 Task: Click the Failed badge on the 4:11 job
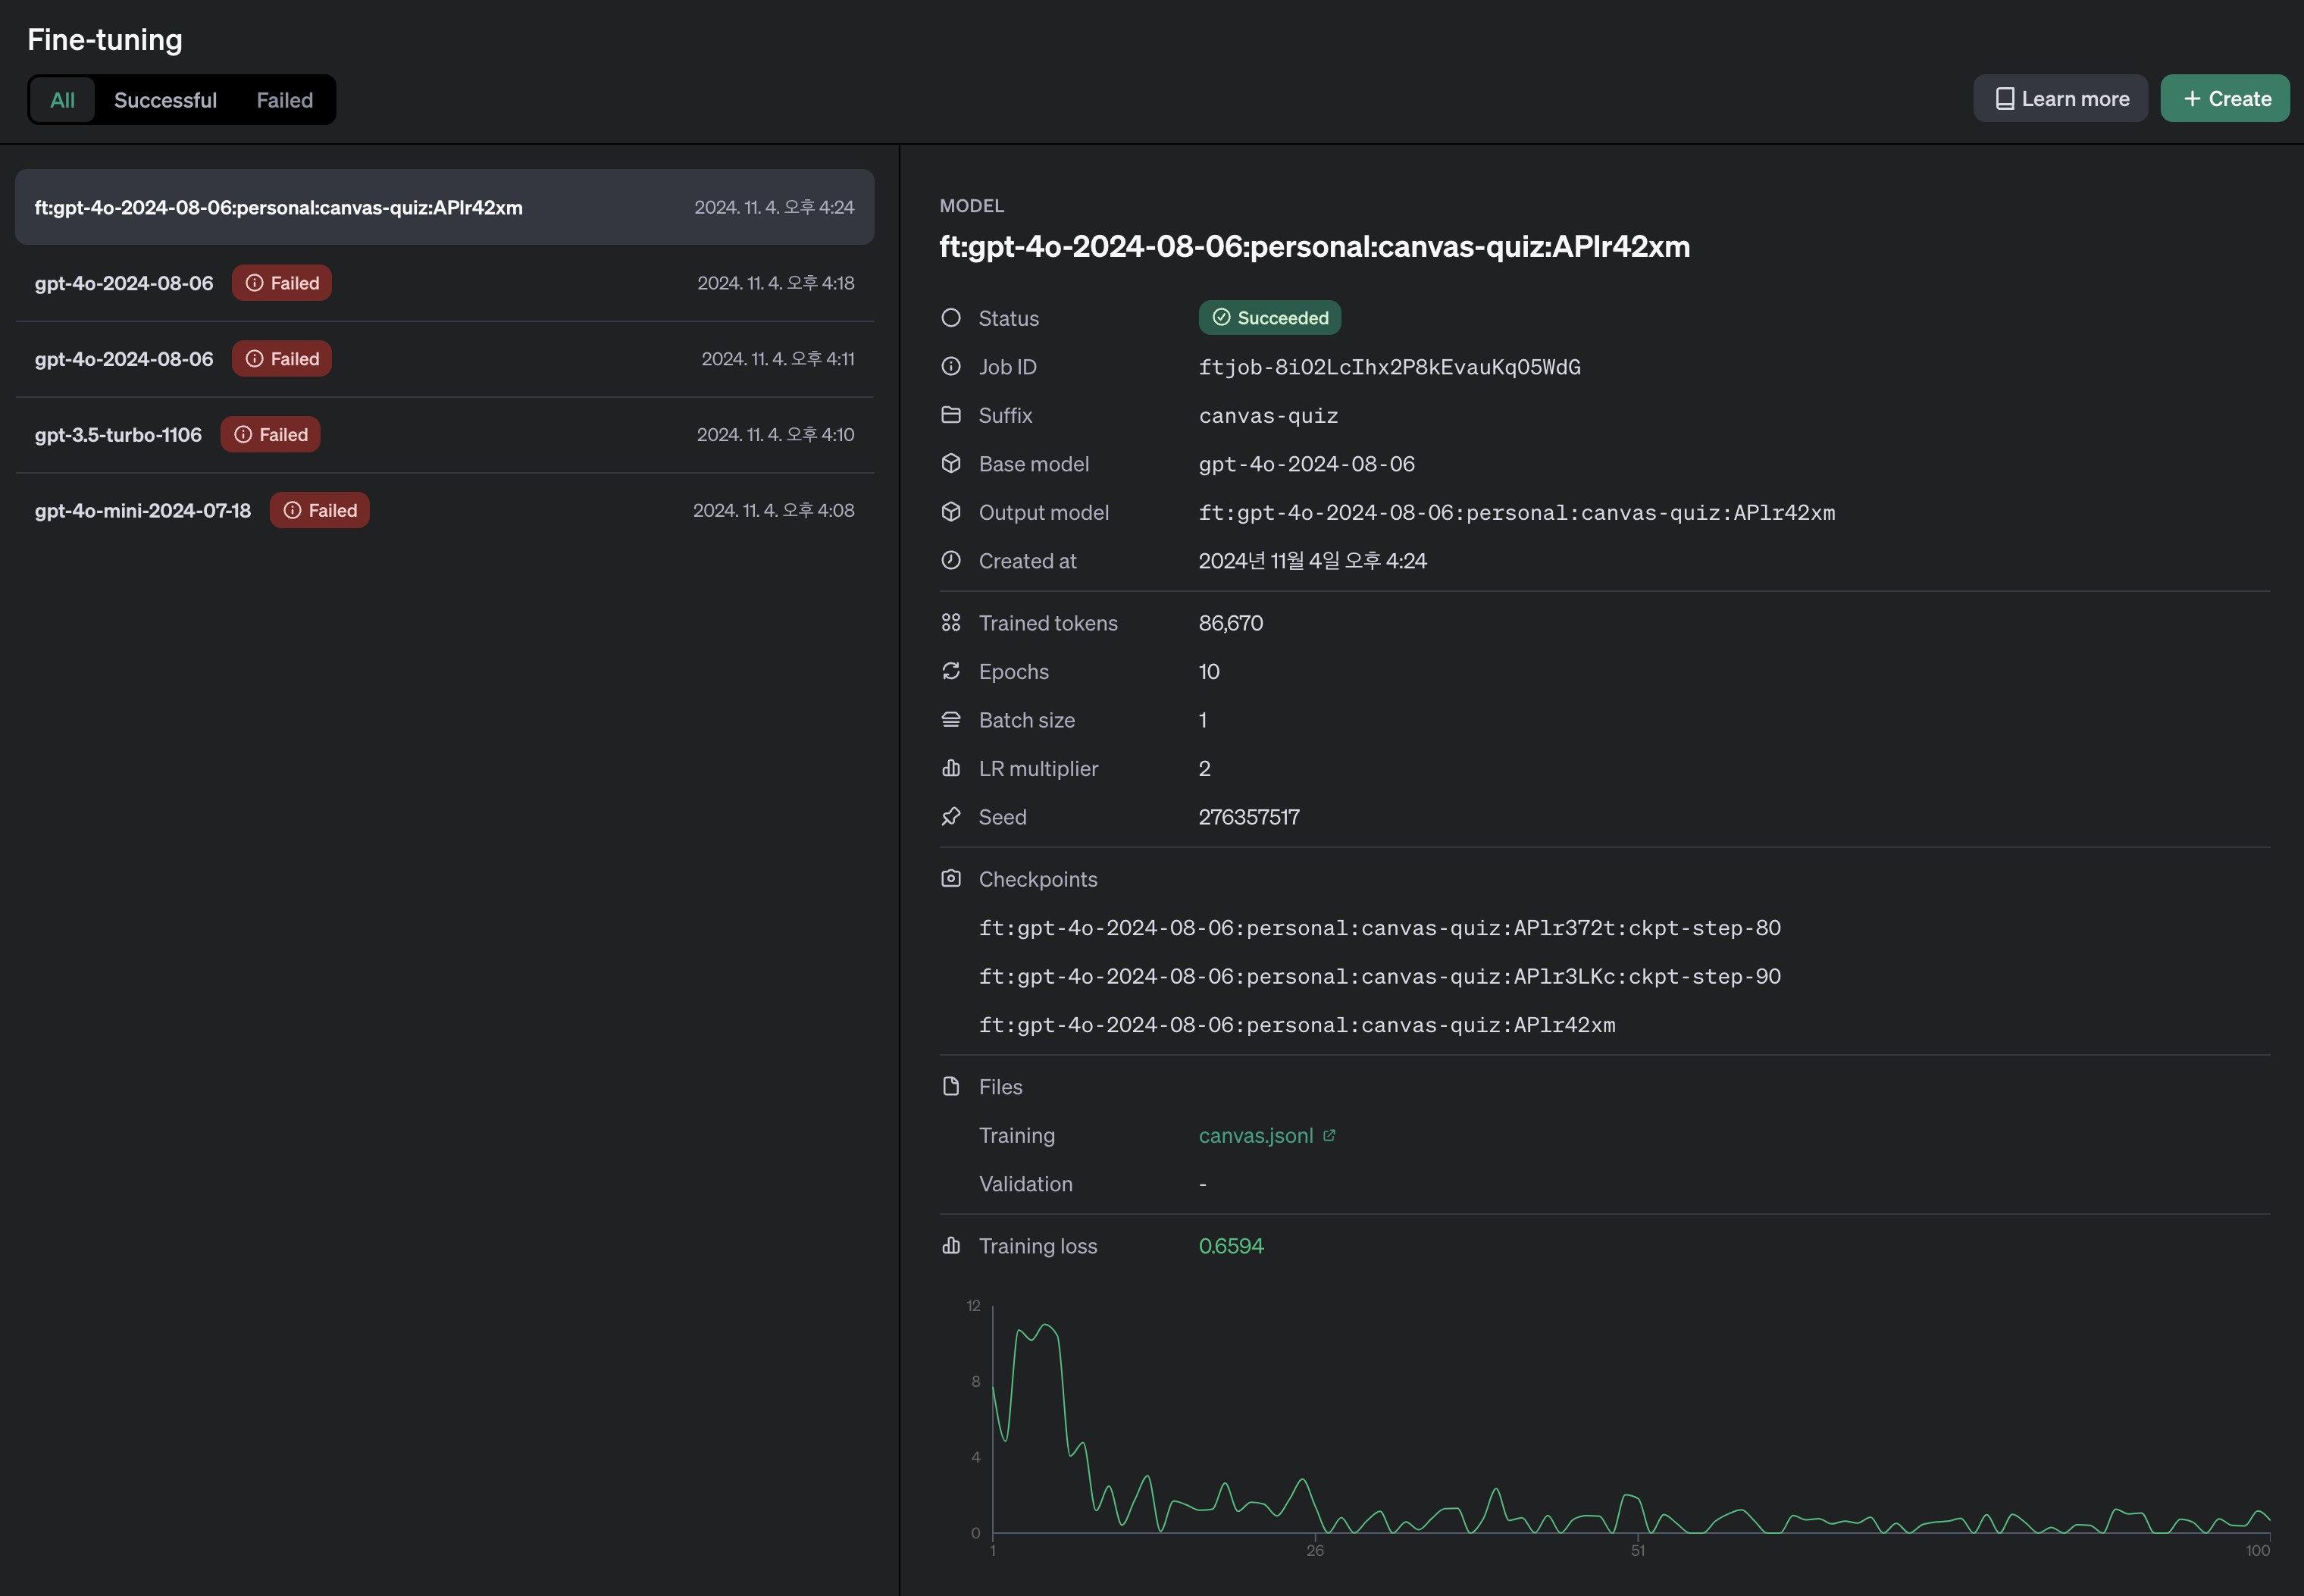[x=282, y=359]
